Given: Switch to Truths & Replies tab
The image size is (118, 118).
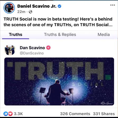Looking at the screenshot, I should 60,35.
